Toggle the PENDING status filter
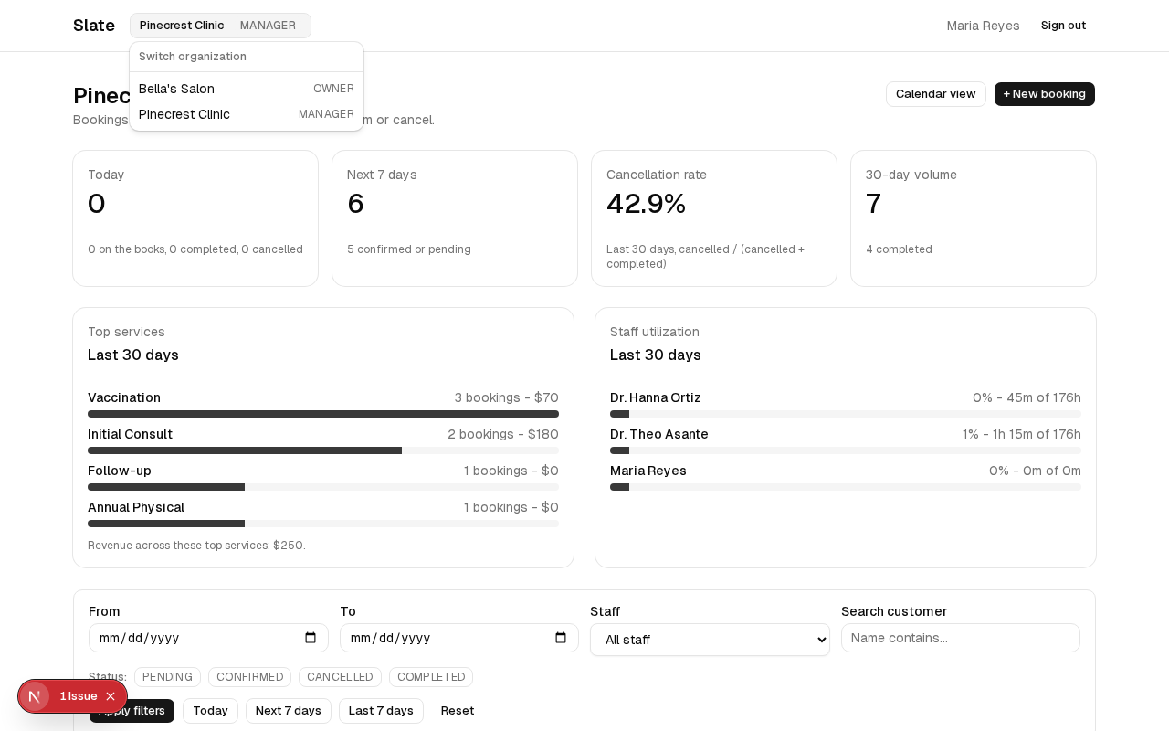This screenshot has width=1169, height=731. (x=167, y=677)
